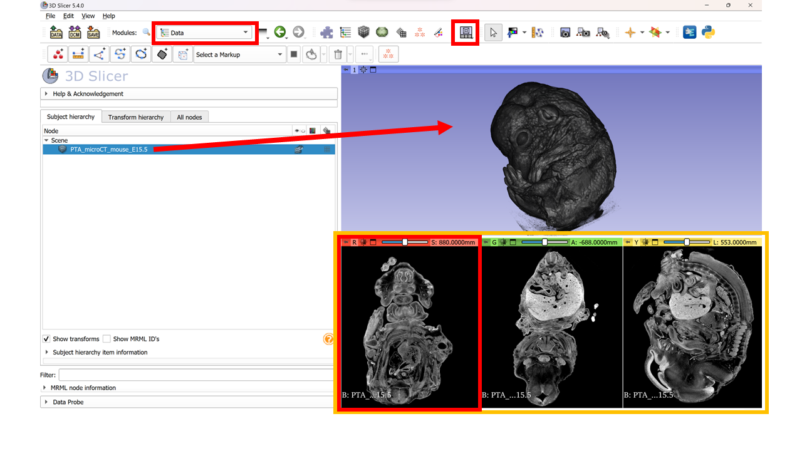Toggle the Show transforms checkbox
802x451 pixels.
click(46, 339)
